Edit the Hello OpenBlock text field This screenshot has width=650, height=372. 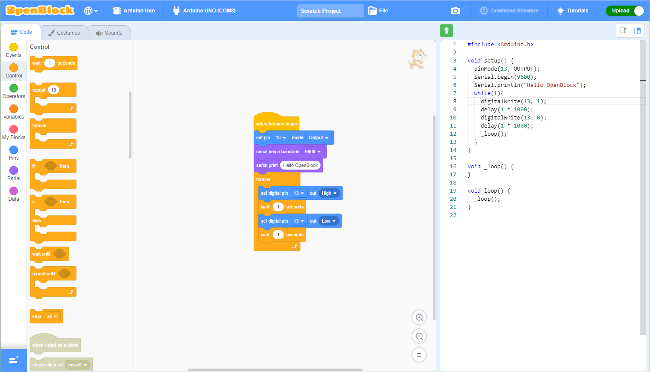300,165
